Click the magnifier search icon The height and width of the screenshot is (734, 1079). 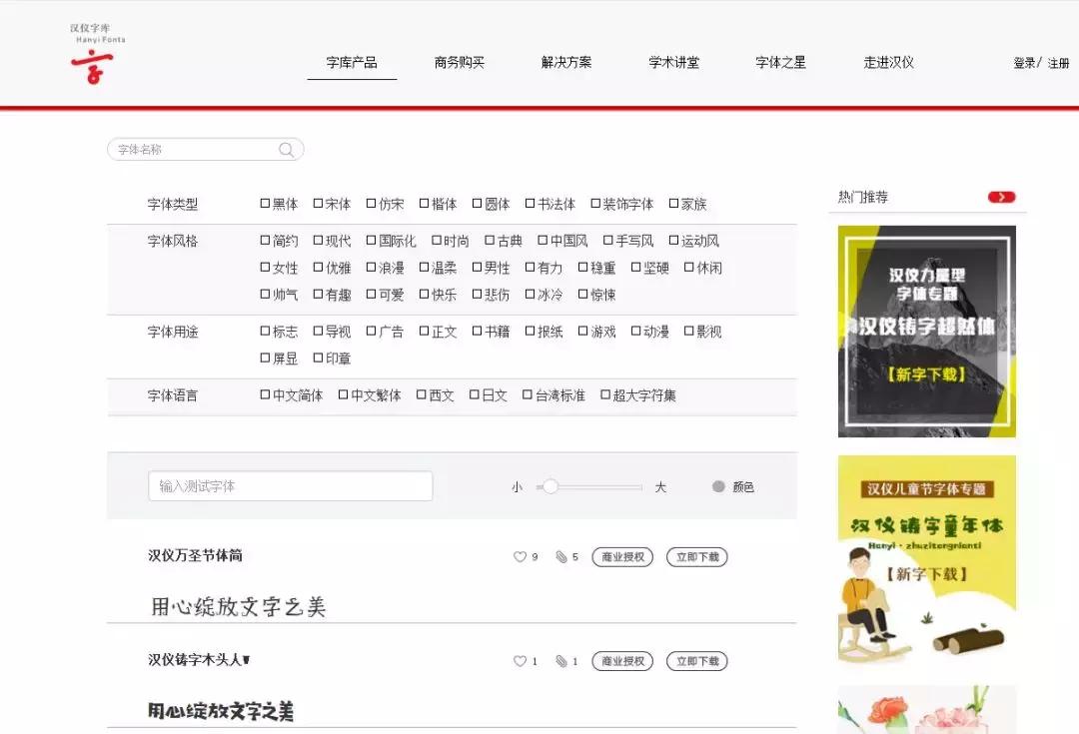[286, 148]
